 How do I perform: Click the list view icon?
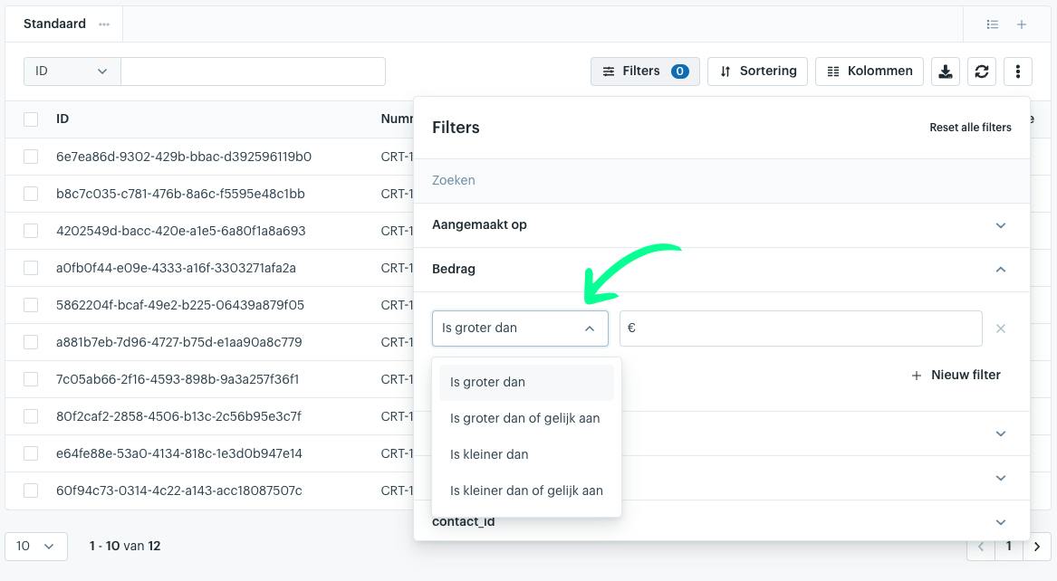pyautogui.click(x=993, y=24)
